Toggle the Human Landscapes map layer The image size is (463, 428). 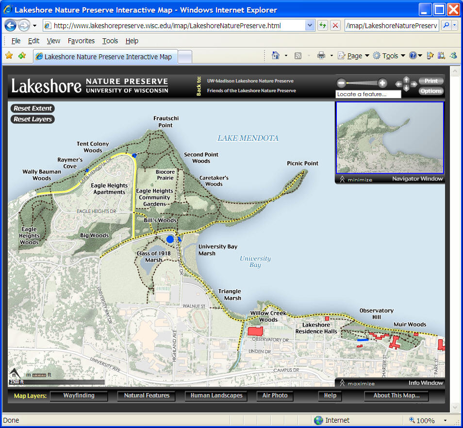tap(216, 395)
